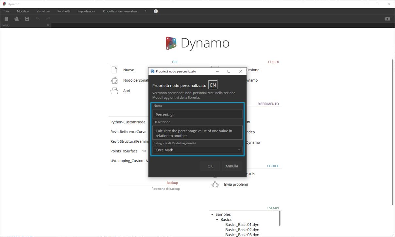
Task: Open the Progettazione generativa menu
Action: (120, 11)
